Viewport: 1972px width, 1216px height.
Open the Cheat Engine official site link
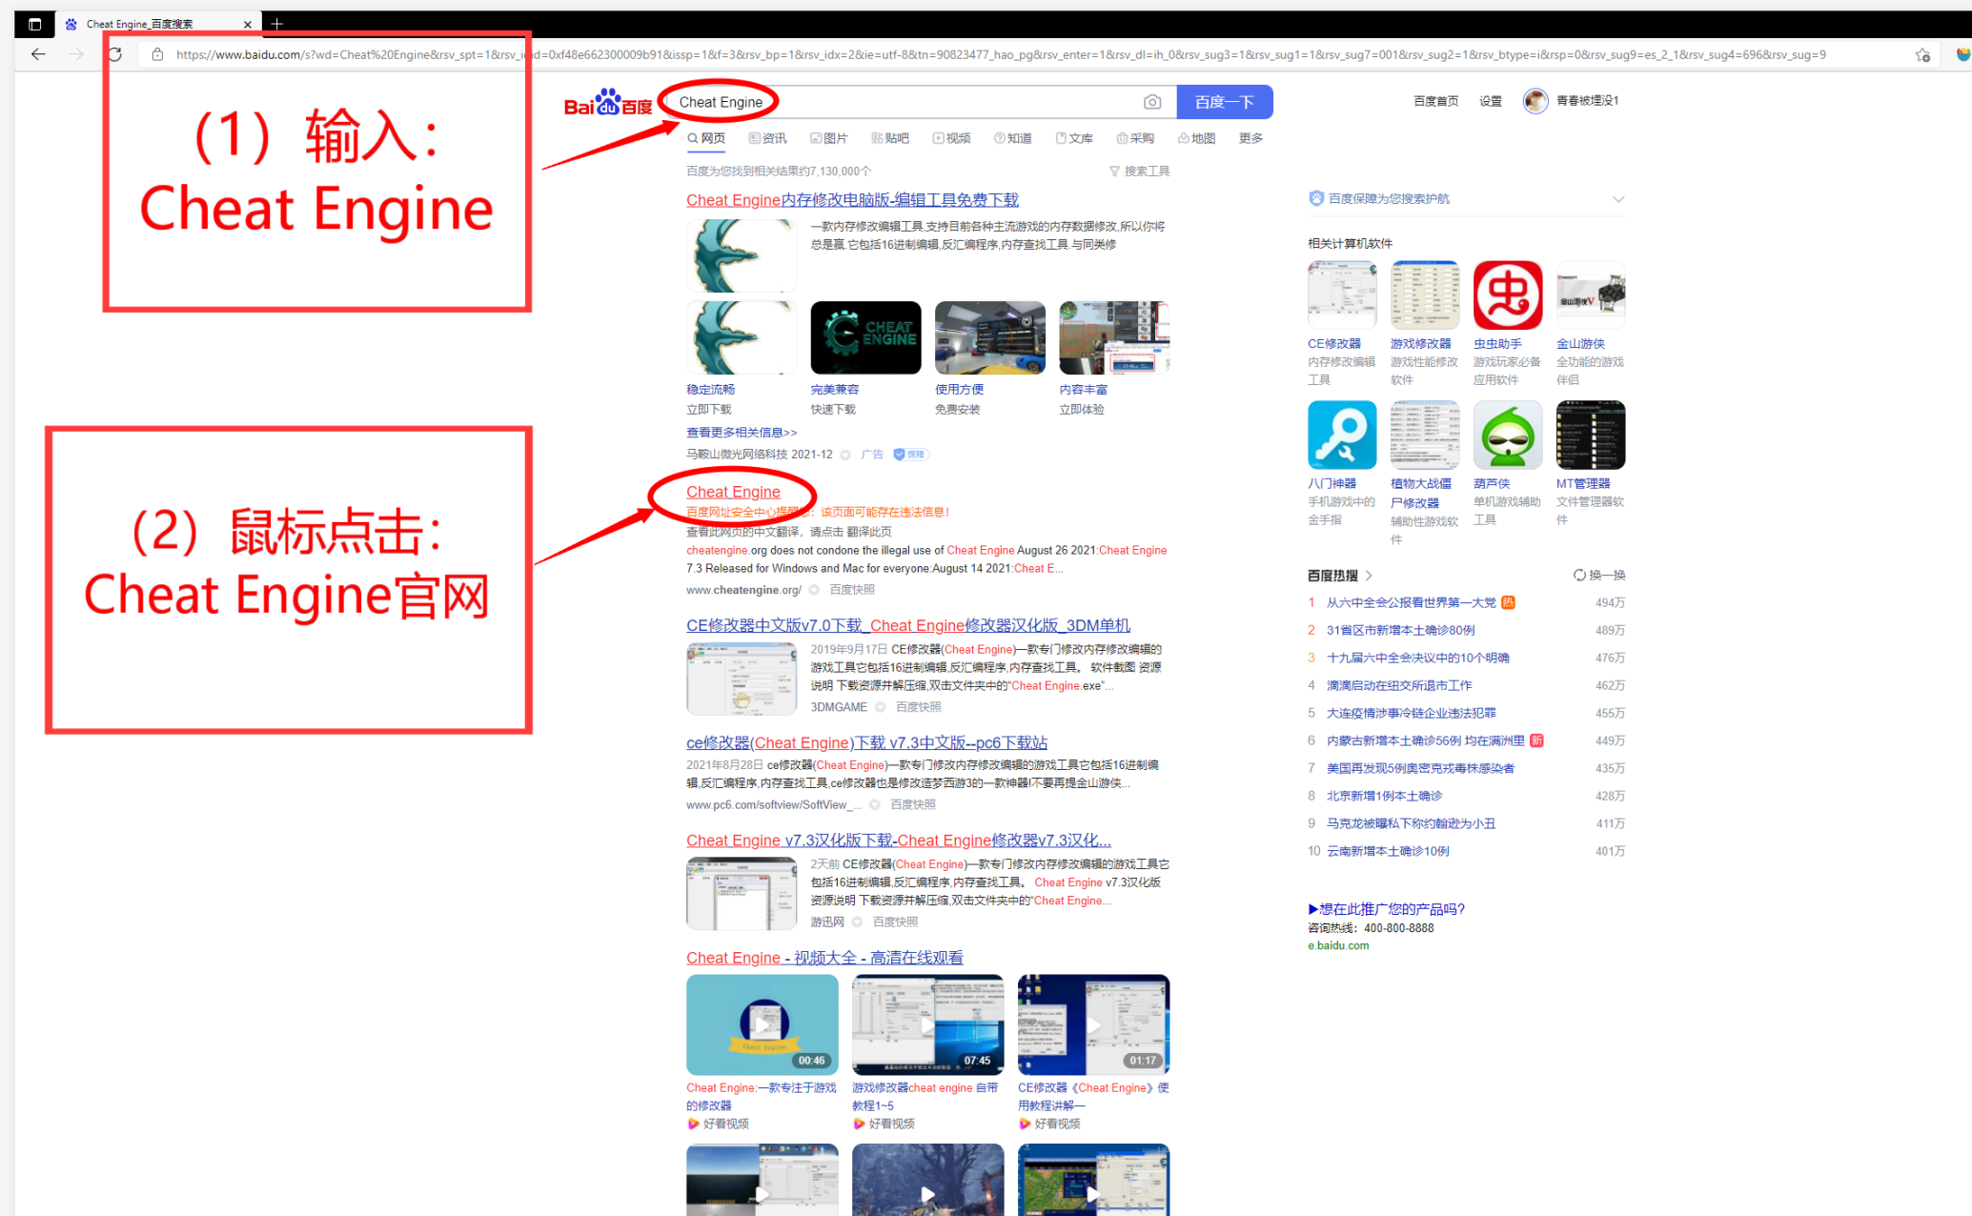point(733,492)
